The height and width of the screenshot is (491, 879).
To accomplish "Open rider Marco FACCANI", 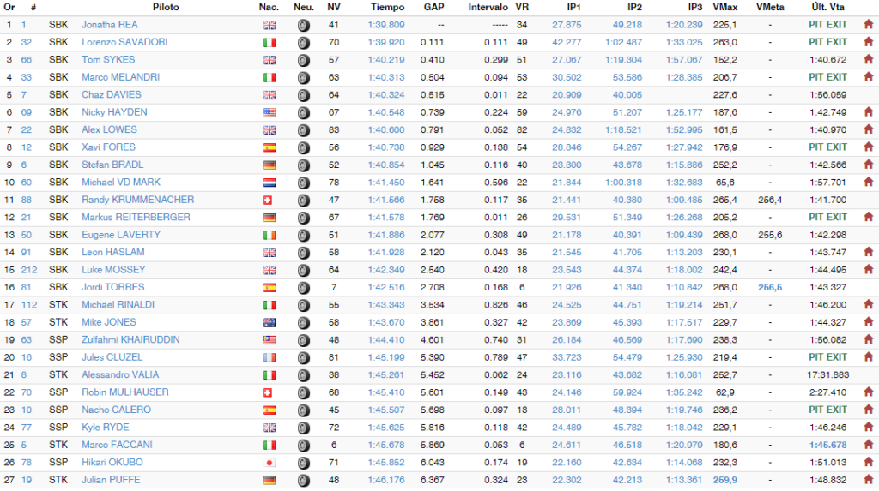I will (x=117, y=445).
